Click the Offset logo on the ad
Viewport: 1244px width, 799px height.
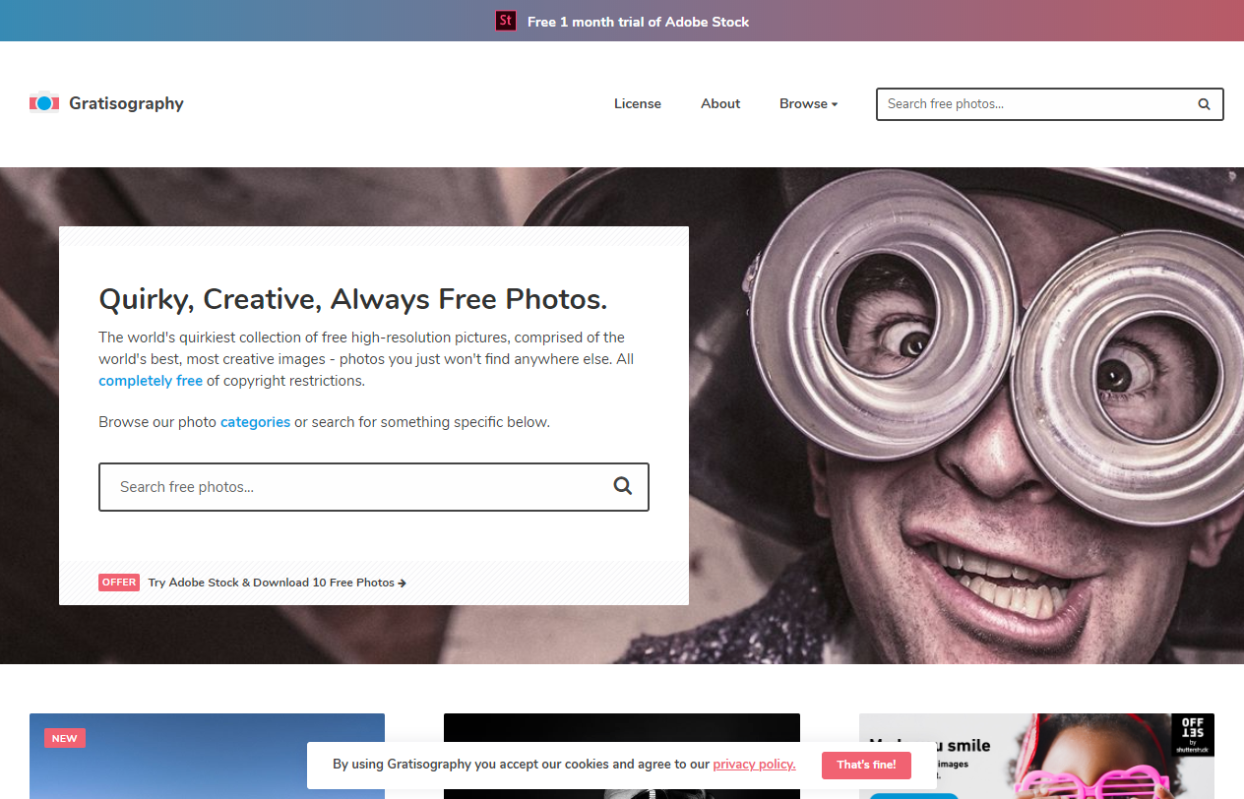(1193, 735)
